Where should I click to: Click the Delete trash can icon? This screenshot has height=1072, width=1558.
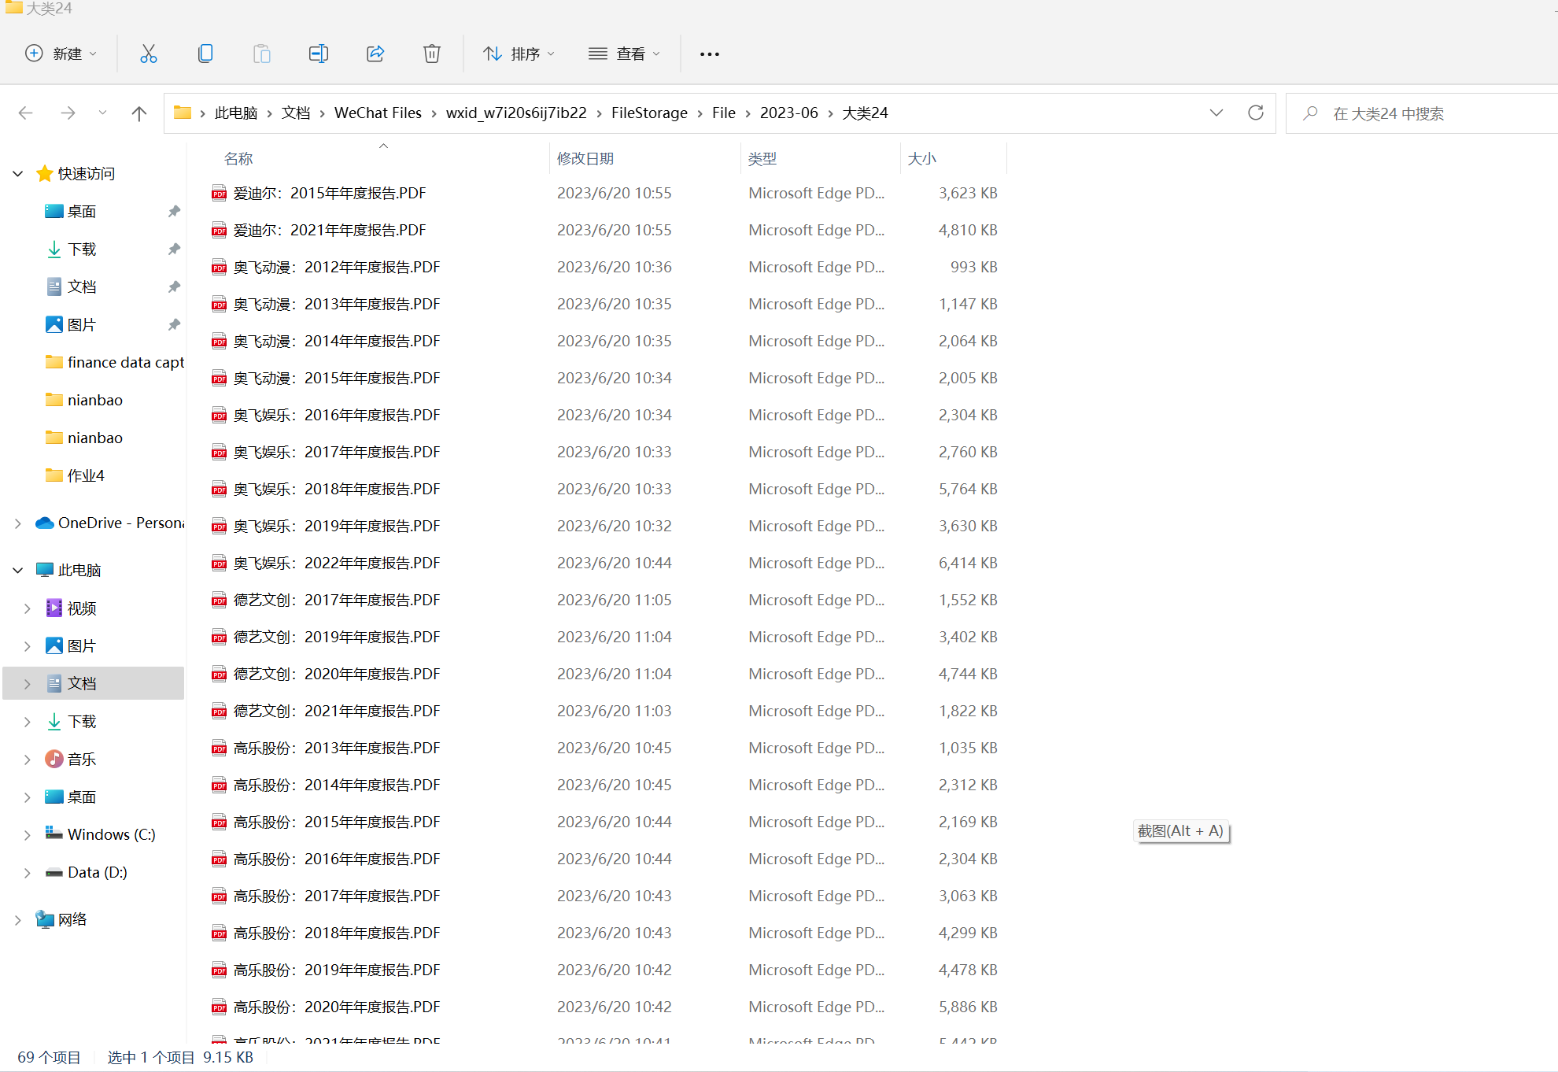(x=432, y=54)
